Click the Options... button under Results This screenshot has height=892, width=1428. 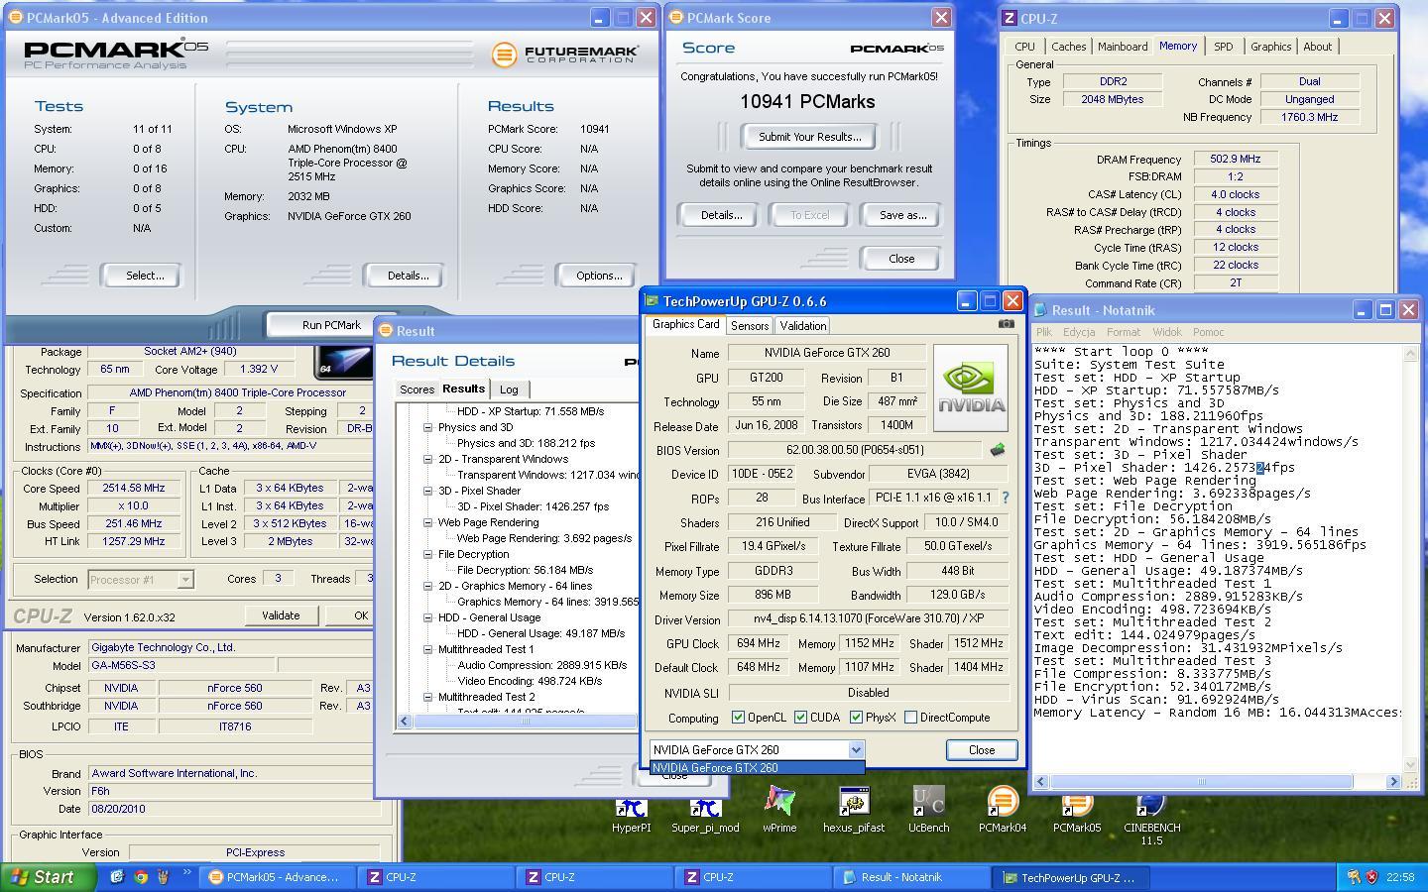599,276
